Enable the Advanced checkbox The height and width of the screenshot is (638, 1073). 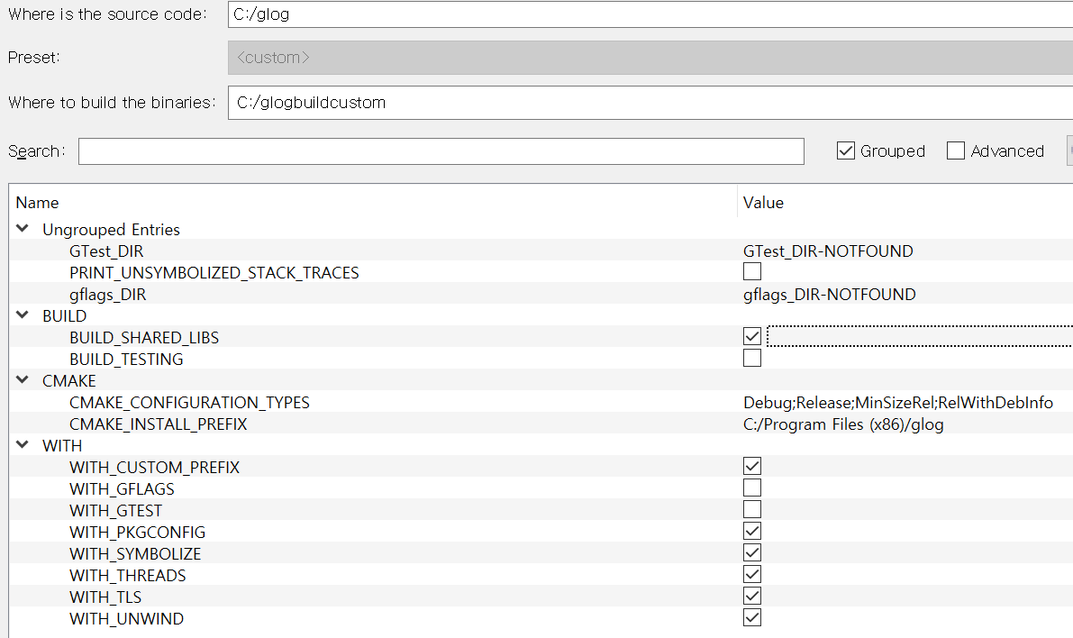pos(955,150)
